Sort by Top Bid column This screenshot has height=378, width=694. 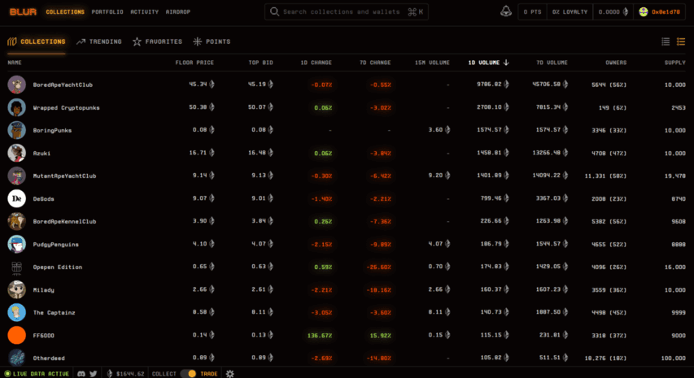coord(260,63)
